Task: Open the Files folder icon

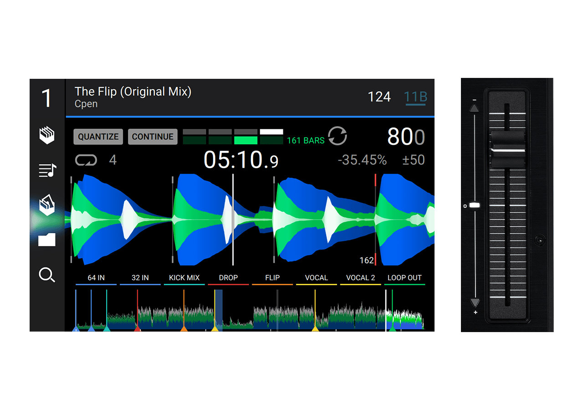Action: pyautogui.click(x=47, y=240)
